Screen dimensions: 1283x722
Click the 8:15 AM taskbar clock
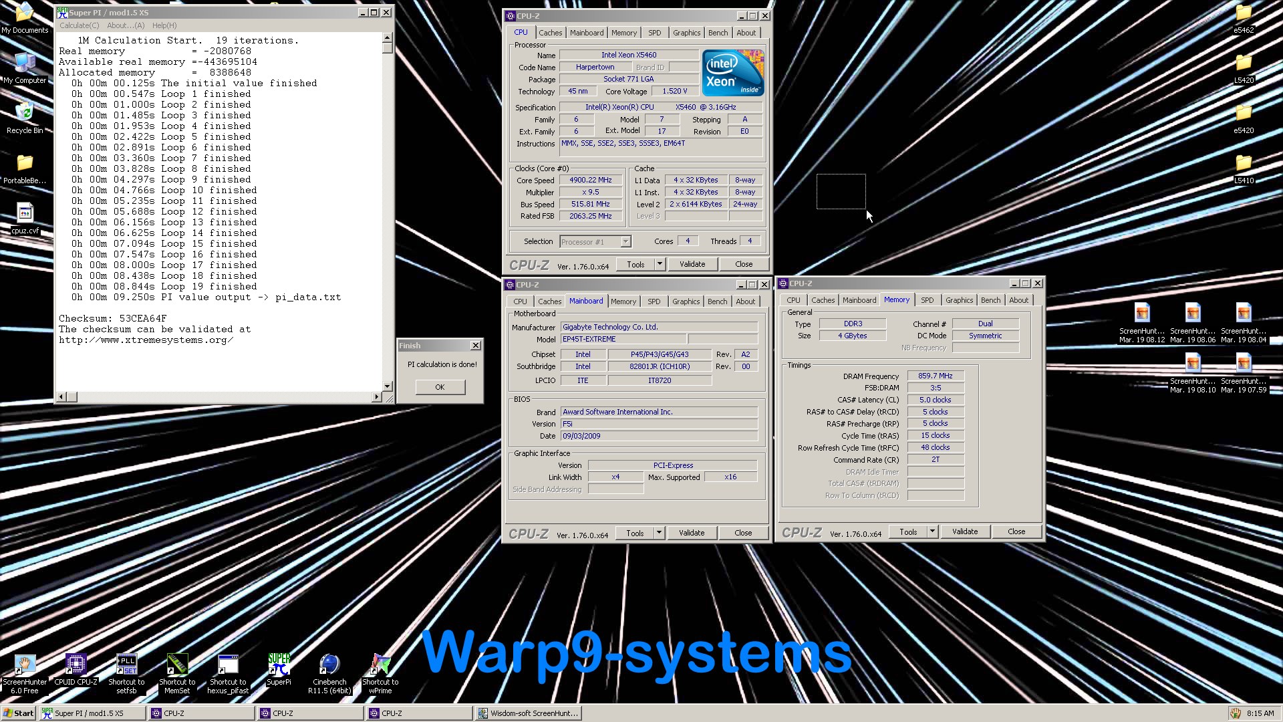pos(1260,713)
